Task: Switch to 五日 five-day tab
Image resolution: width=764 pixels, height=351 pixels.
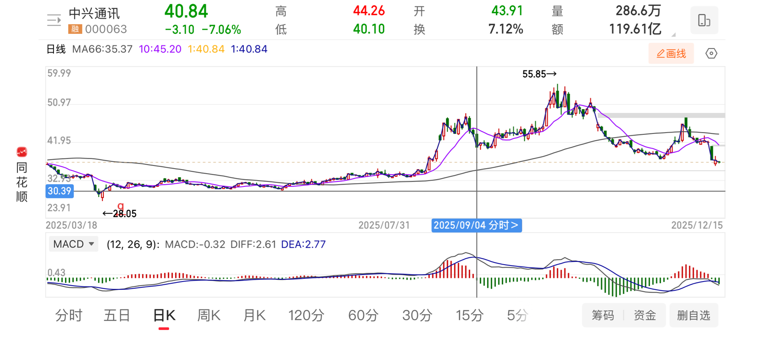Action: 117,315
